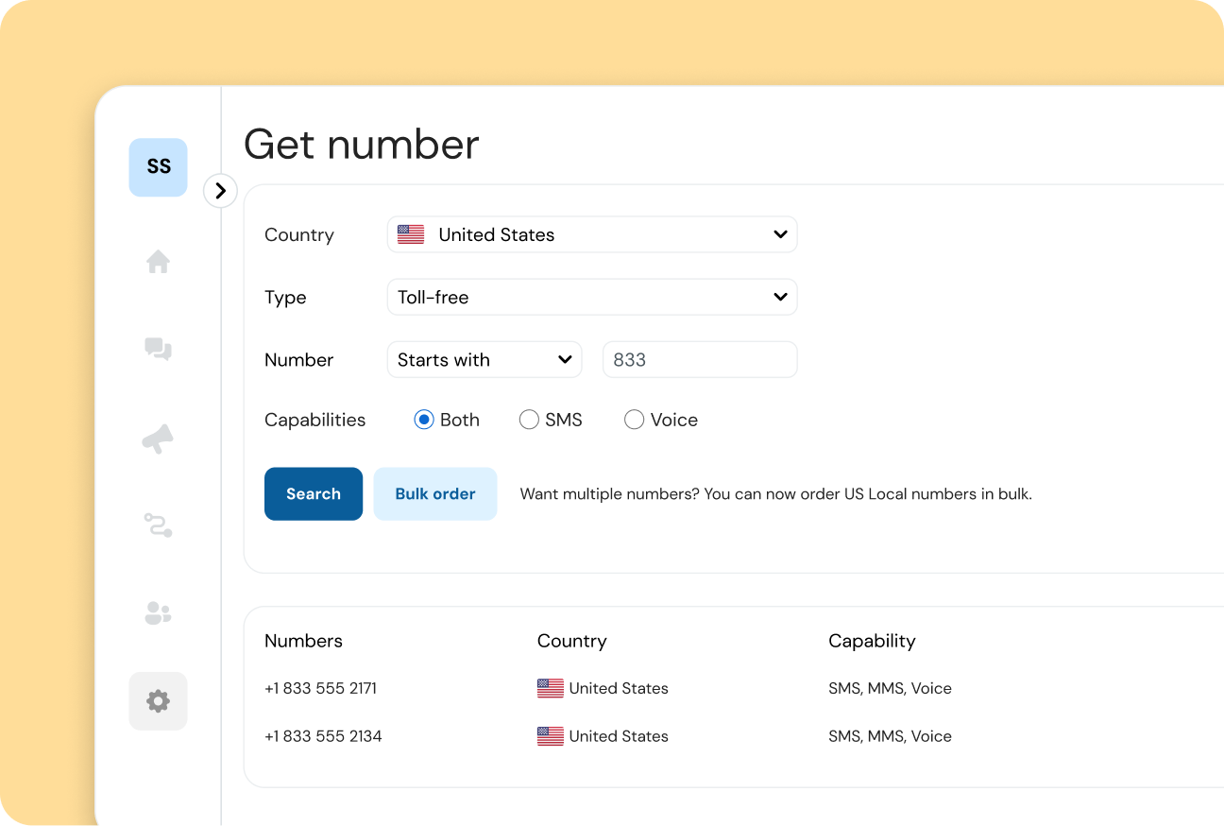Click the 833 number prefix input field
This screenshot has height=826, width=1224.
[x=700, y=359]
